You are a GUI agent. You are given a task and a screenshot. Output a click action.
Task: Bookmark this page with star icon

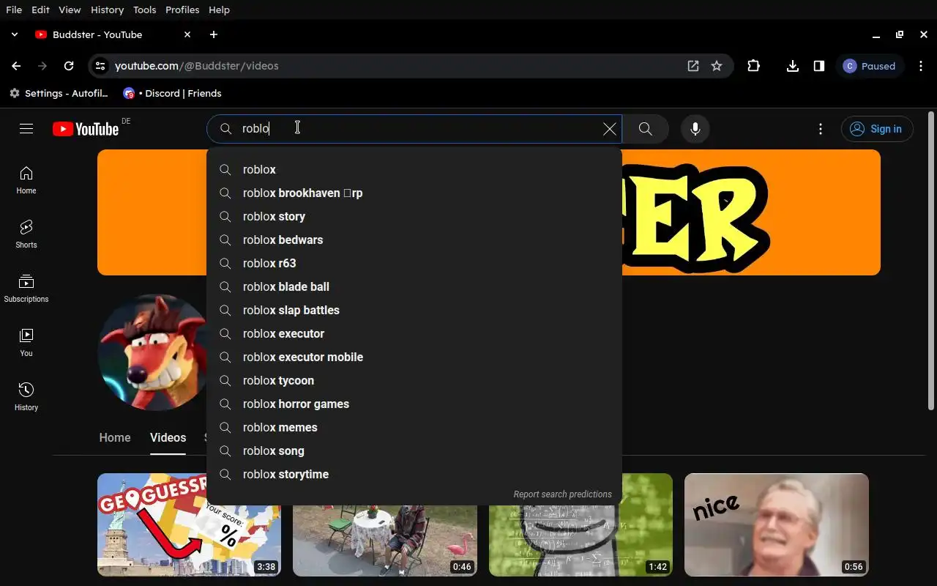(717, 66)
